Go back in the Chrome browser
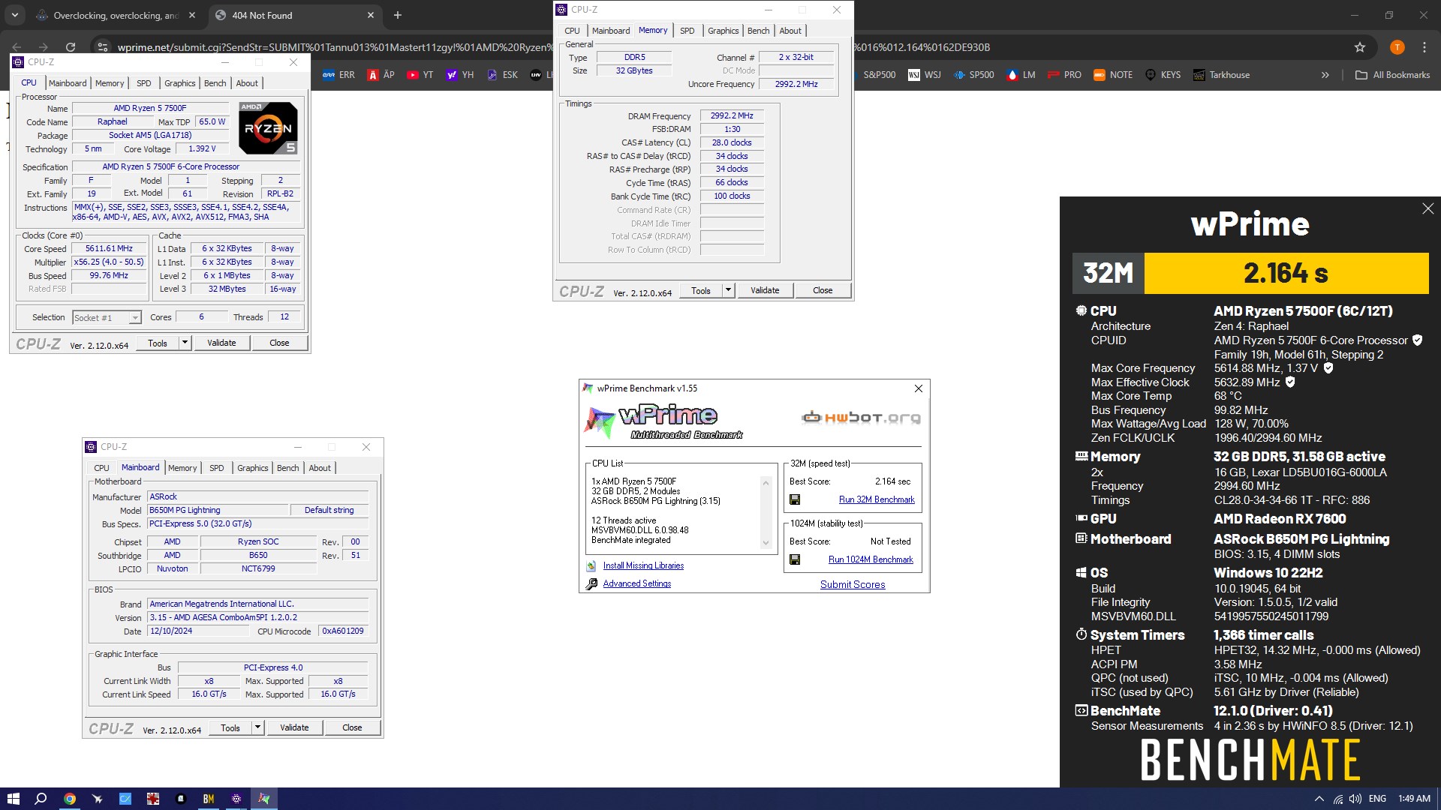 [x=17, y=46]
